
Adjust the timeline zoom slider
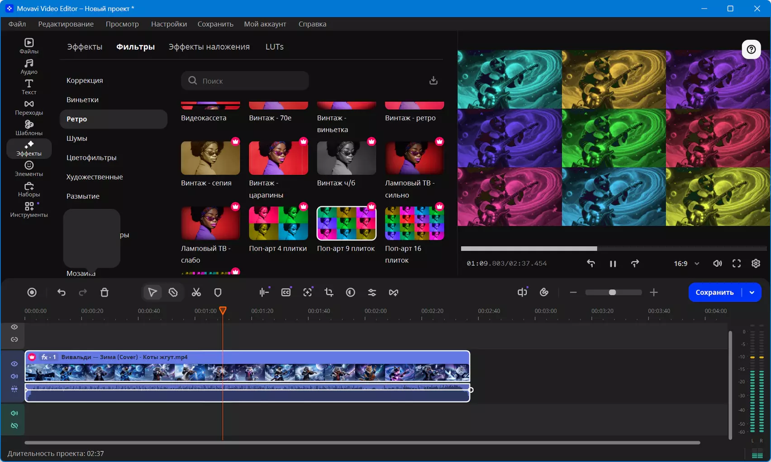(613, 293)
